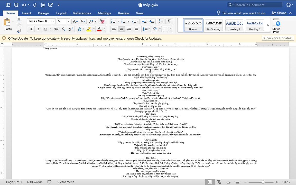The height and width of the screenshot is (185, 296).
Task: Justify the paragraph text
Action: coord(136,29)
